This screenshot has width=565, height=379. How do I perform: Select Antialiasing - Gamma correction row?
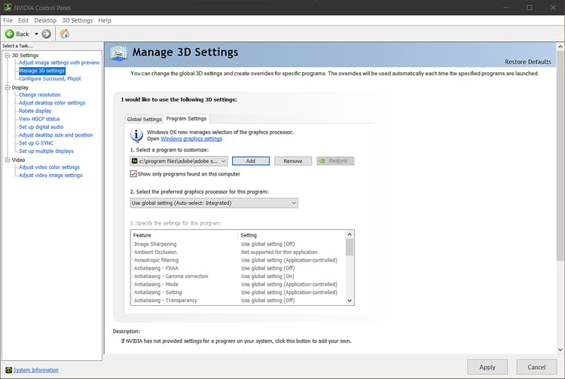pyautogui.click(x=237, y=277)
